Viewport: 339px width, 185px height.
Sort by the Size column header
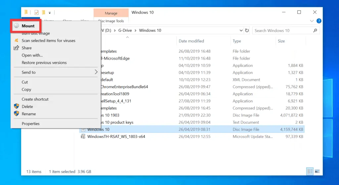click(x=281, y=41)
